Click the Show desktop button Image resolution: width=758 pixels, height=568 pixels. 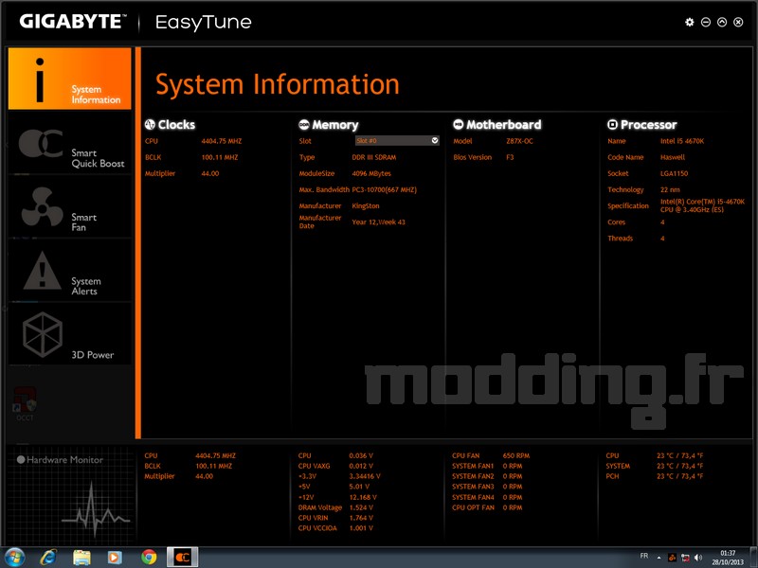tap(754, 558)
